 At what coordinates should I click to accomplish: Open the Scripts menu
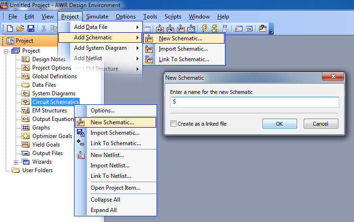click(x=173, y=17)
